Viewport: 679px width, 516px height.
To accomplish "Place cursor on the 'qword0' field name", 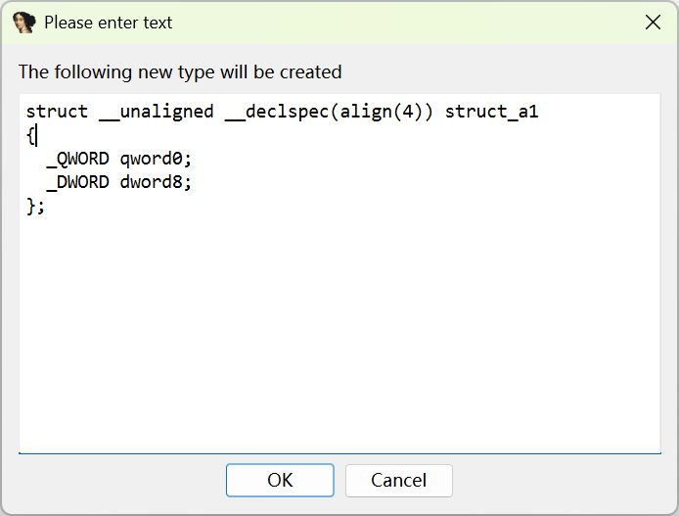I will (152, 159).
